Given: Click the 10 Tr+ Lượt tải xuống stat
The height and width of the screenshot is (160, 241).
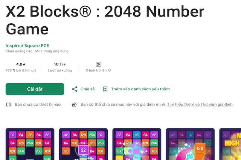Looking at the screenshot, I should (60, 67).
